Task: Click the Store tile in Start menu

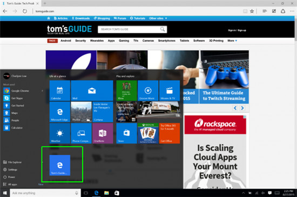Action: point(126,133)
